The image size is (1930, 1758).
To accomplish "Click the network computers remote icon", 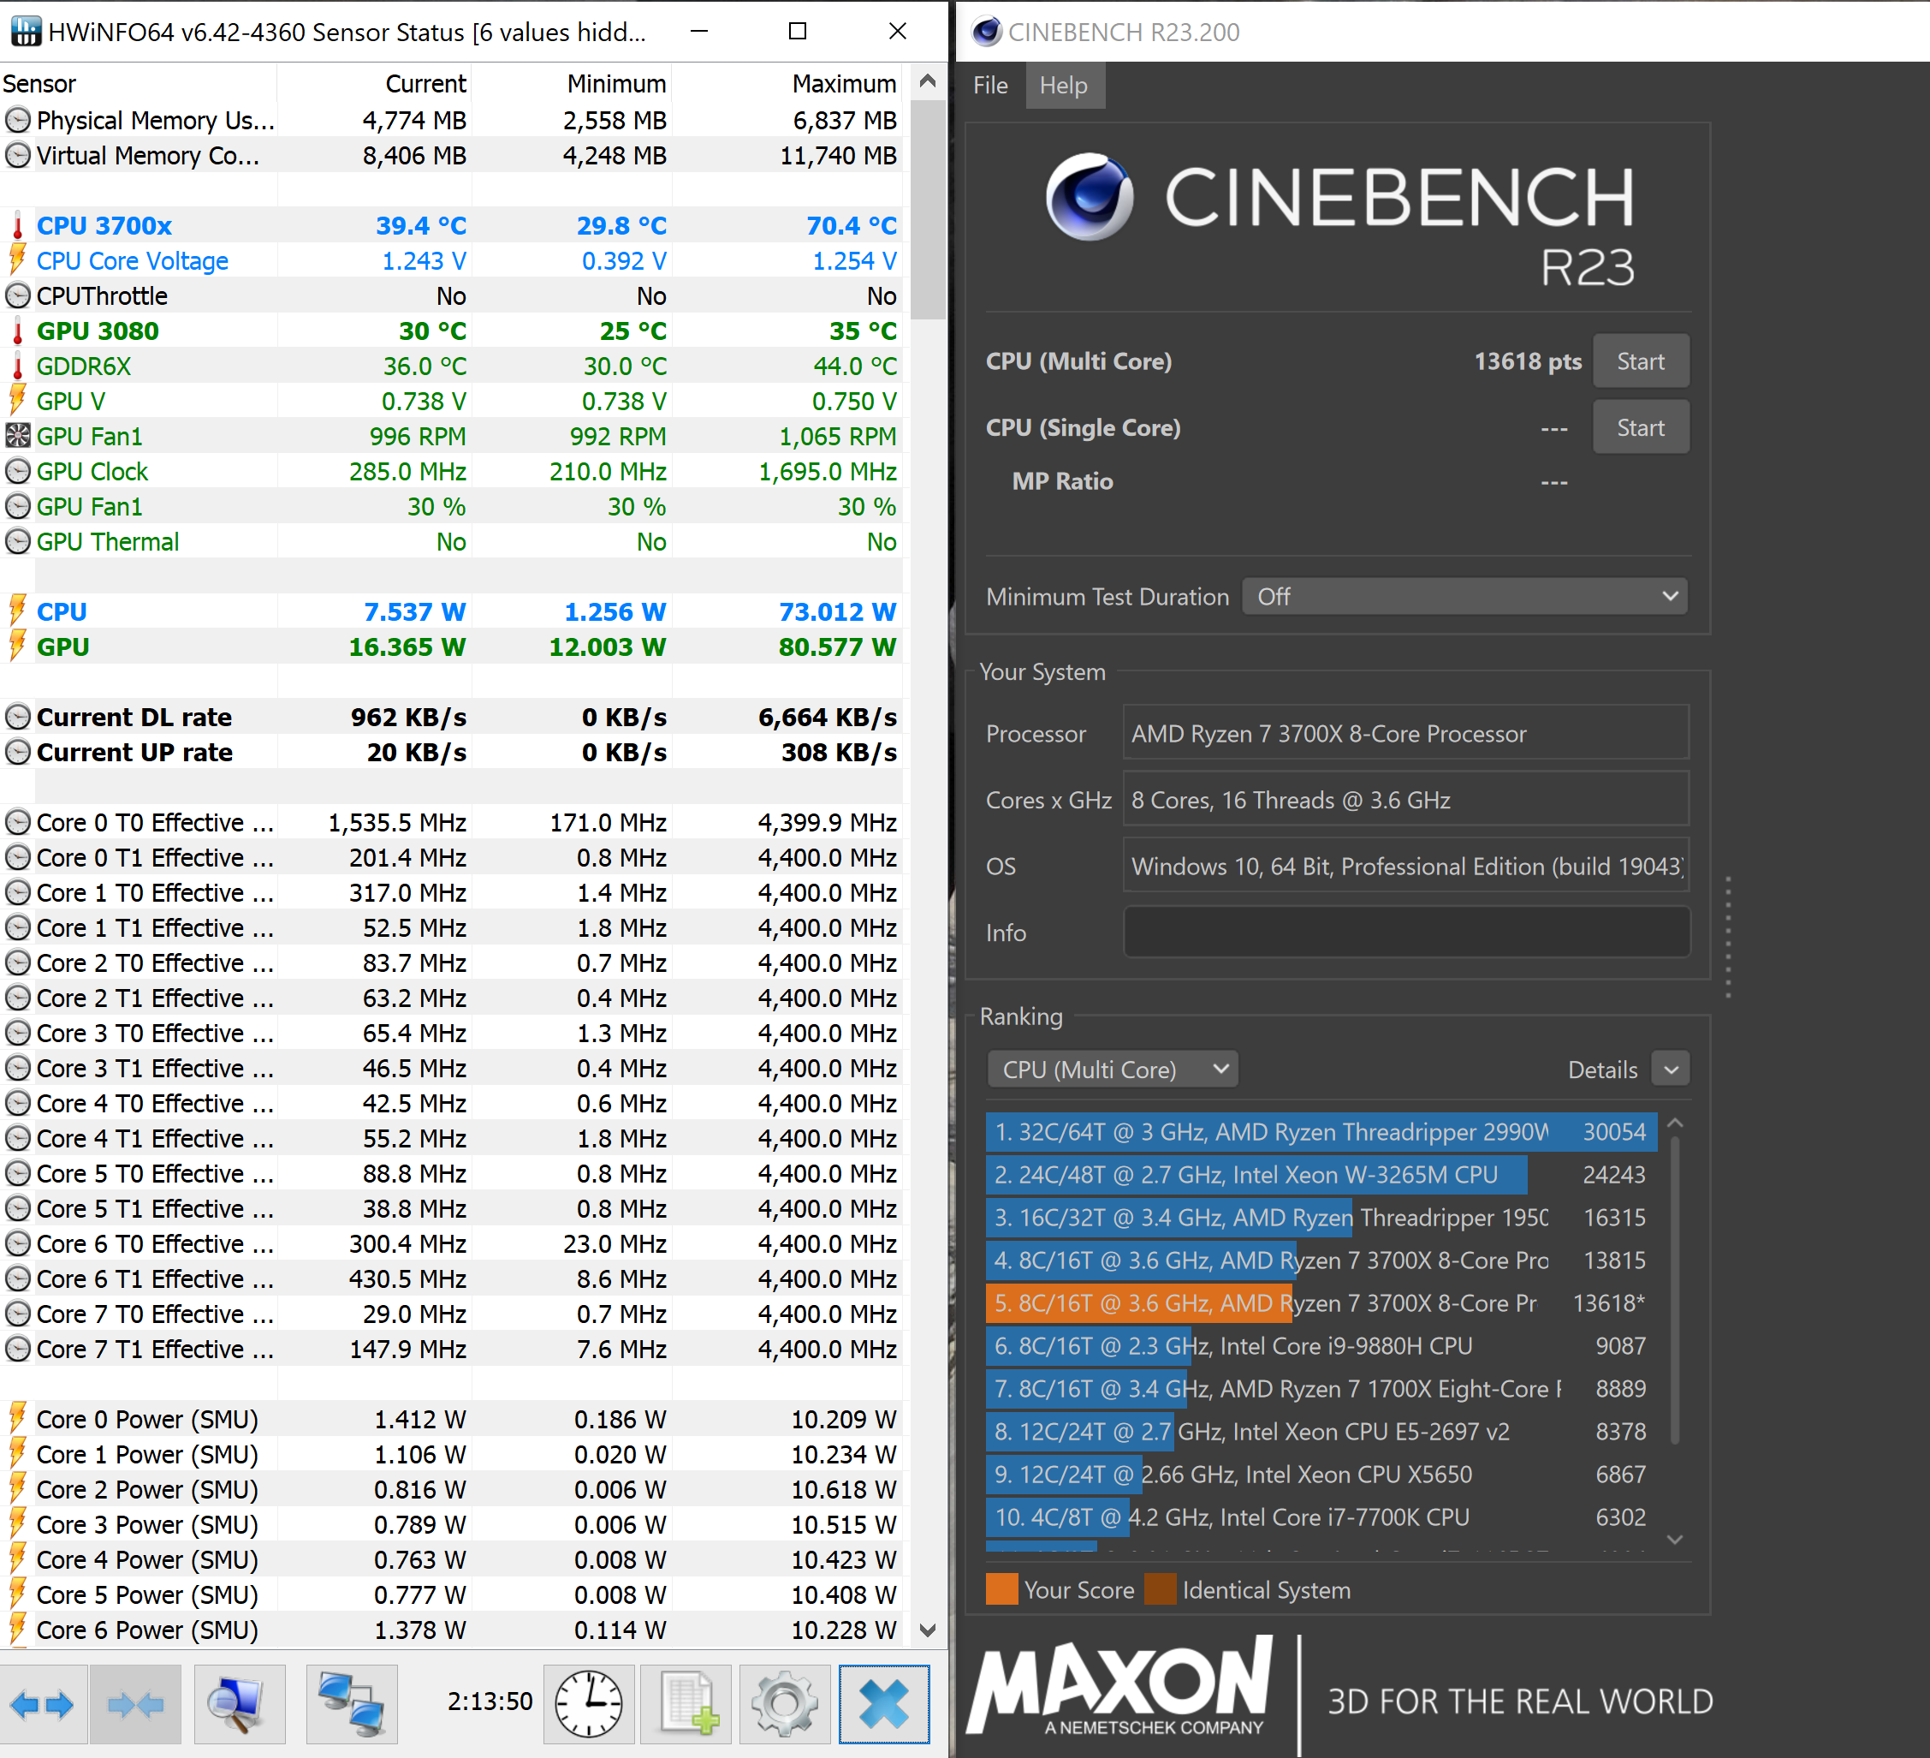I will 352,1704.
